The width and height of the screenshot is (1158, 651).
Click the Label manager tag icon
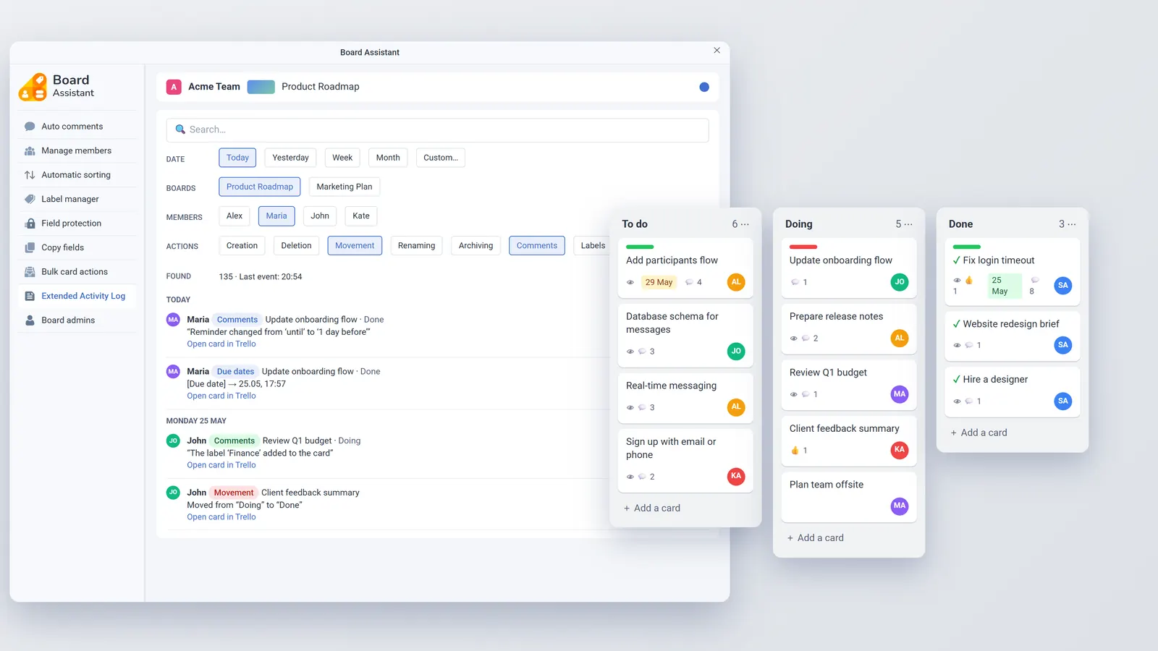tap(30, 199)
